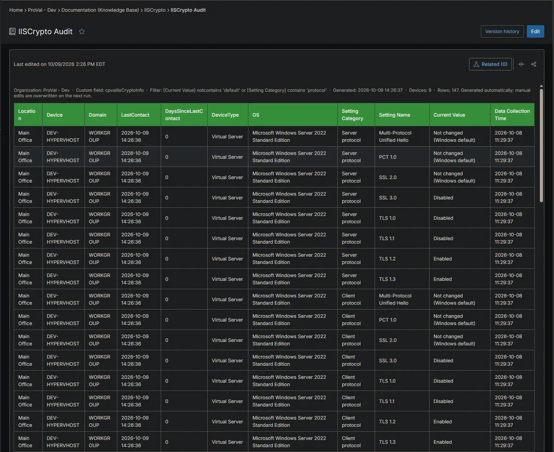
Task: Click Enabled value in Client TLS 1.3 row
Action: pyautogui.click(x=443, y=442)
